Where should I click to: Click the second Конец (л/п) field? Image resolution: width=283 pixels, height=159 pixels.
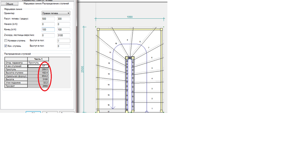[x=63, y=30]
